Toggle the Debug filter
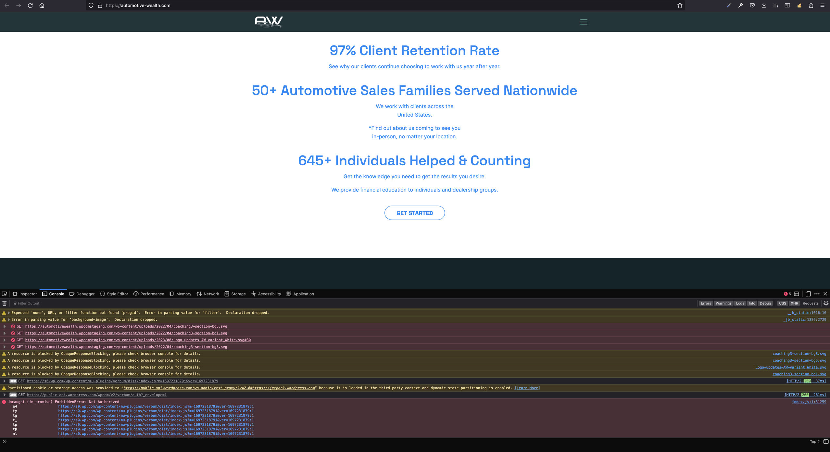This screenshot has width=830, height=452. (x=765, y=303)
